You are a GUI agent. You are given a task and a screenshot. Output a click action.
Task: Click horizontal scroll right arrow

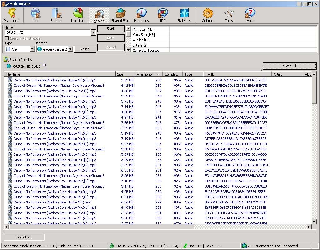[309, 227]
